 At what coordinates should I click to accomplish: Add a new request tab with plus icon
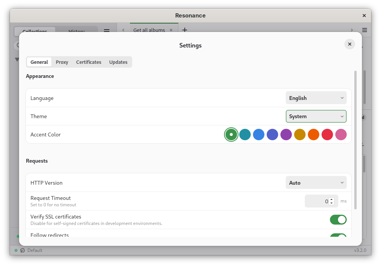[x=185, y=30]
